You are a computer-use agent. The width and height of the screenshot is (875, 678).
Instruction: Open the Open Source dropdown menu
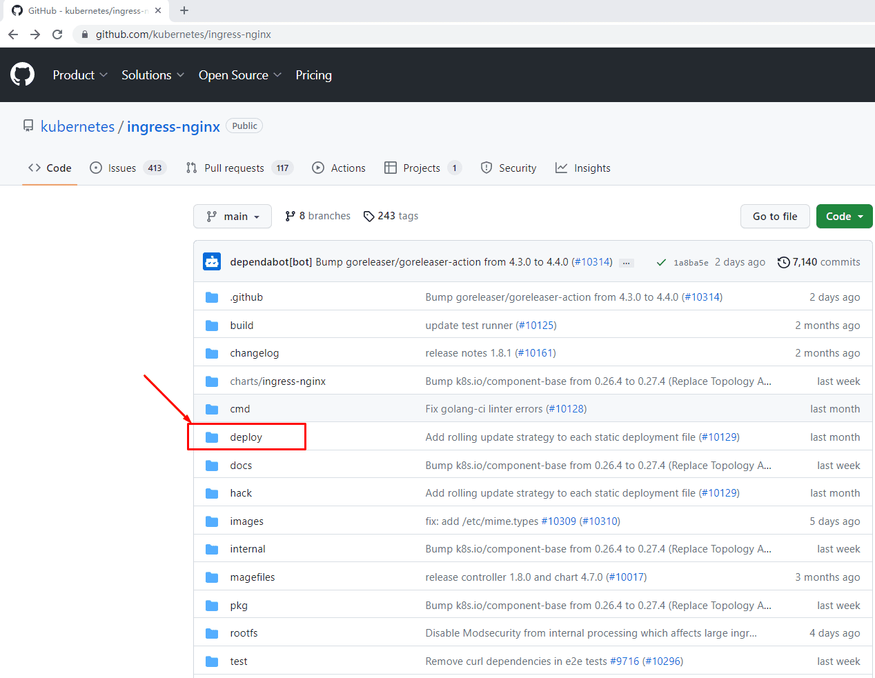(240, 75)
